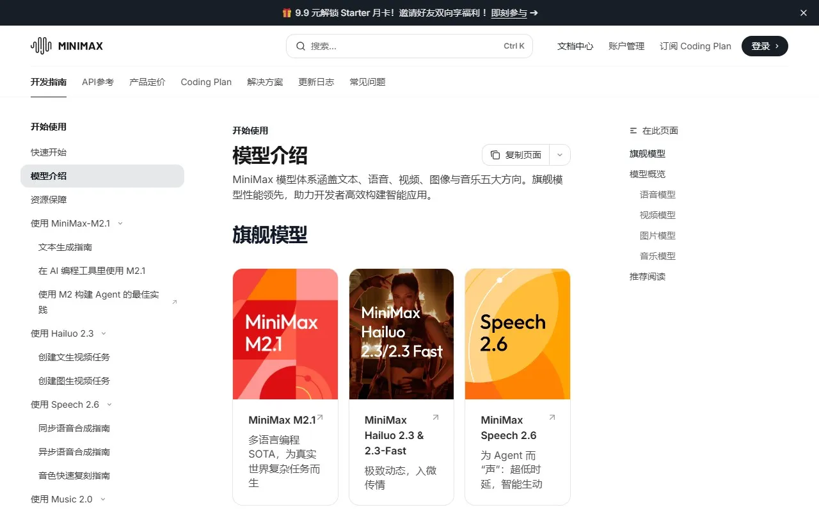Viewport: 819px width, 512px height.
Task: Open the 产品定价 tab
Action: (147, 82)
